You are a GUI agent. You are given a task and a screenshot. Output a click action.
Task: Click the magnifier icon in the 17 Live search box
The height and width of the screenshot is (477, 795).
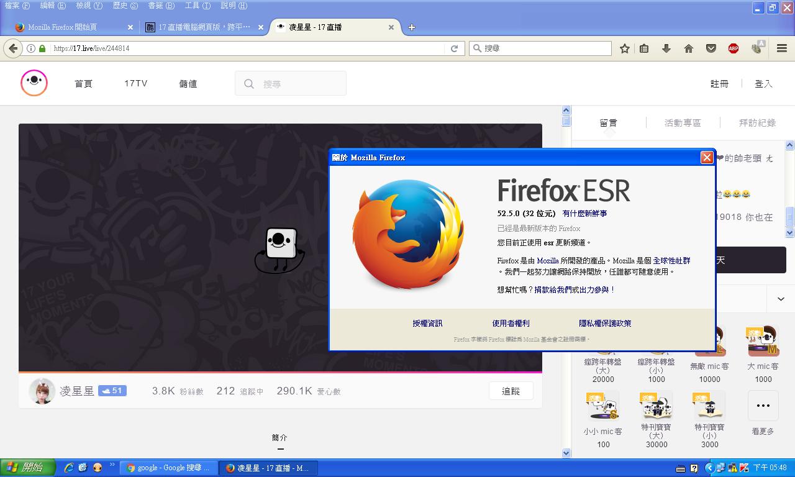pos(249,84)
